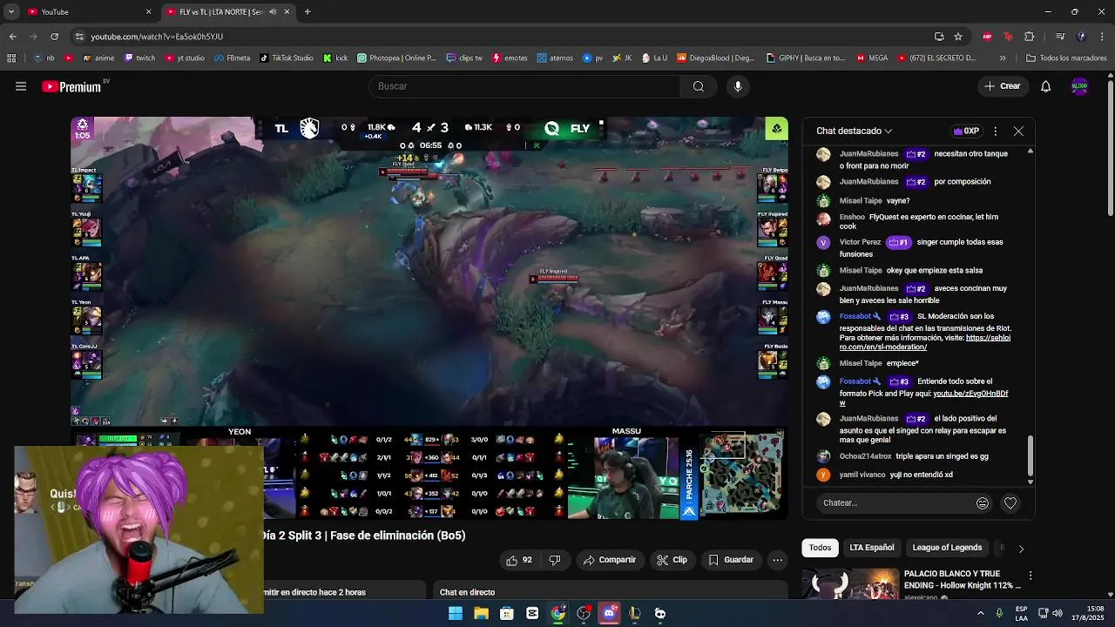Click the Buscar search field
This screenshot has width=1115, height=627.
pyautogui.click(x=525, y=86)
